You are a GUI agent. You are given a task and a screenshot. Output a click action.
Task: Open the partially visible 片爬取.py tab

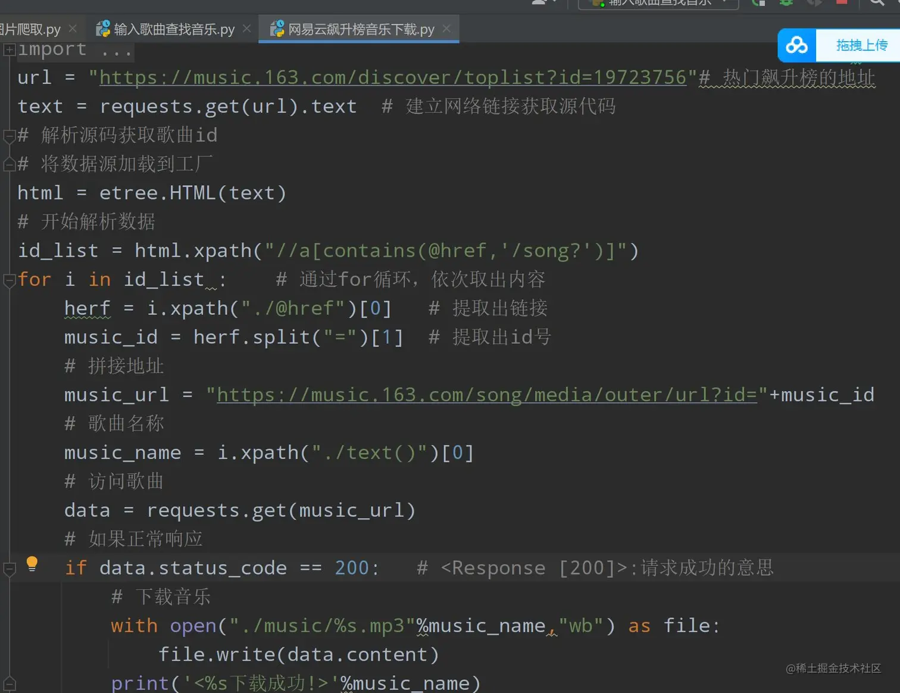click(x=30, y=29)
